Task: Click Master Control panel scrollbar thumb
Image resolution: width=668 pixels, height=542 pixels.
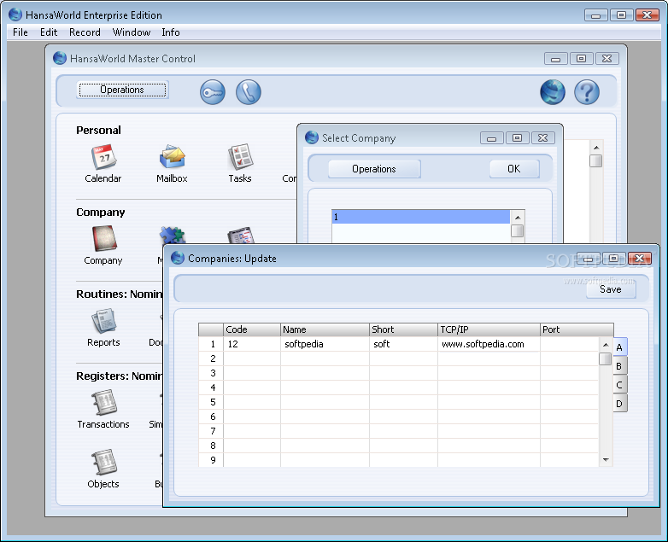Action: click(x=596, y=161)
